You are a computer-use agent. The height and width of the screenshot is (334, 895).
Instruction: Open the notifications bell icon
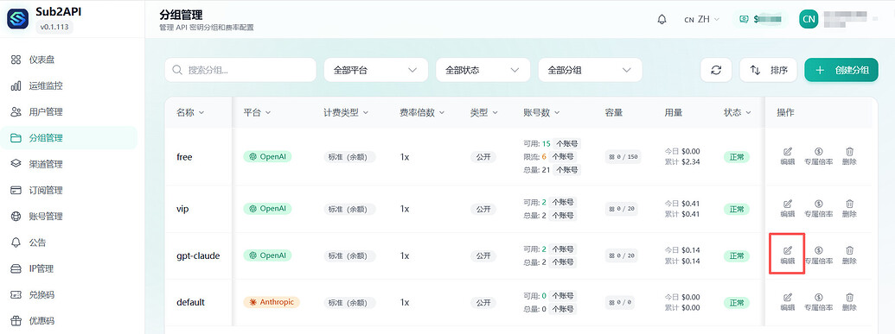click(x=662, y=19)
